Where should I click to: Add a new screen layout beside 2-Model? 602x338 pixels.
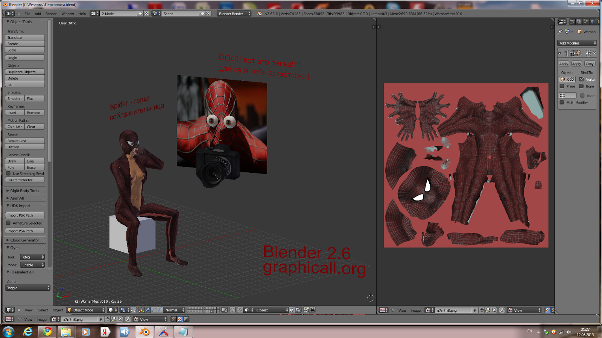[x=141, y=14]
